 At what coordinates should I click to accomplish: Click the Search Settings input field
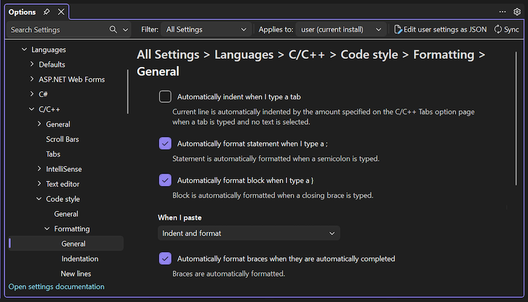coord(57,30)
